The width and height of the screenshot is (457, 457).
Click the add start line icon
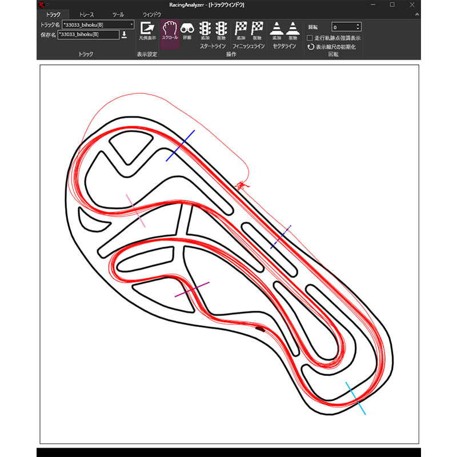(205, 30)
